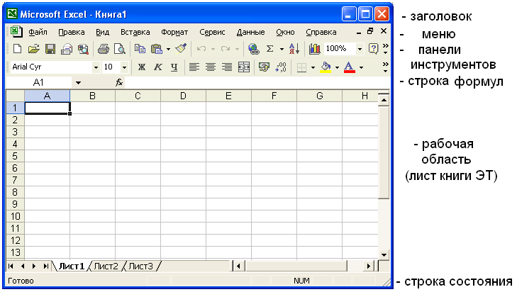Launch the Chart Wizard icon
This screenshot has height=292, width=517.
click(x=315, y=49)
